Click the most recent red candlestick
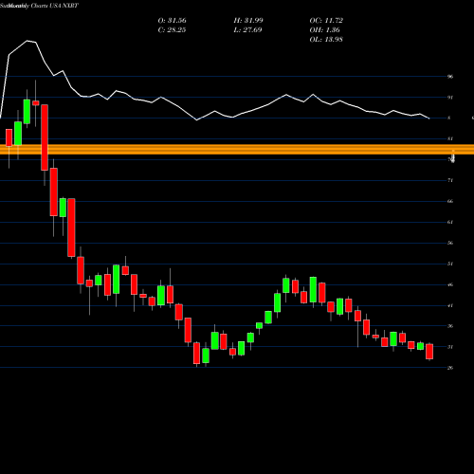This screenshot has width=474, height=474. point(429,352)
